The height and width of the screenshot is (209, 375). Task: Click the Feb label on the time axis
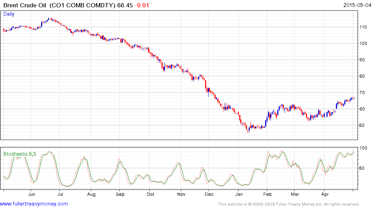tap(267, 194)
